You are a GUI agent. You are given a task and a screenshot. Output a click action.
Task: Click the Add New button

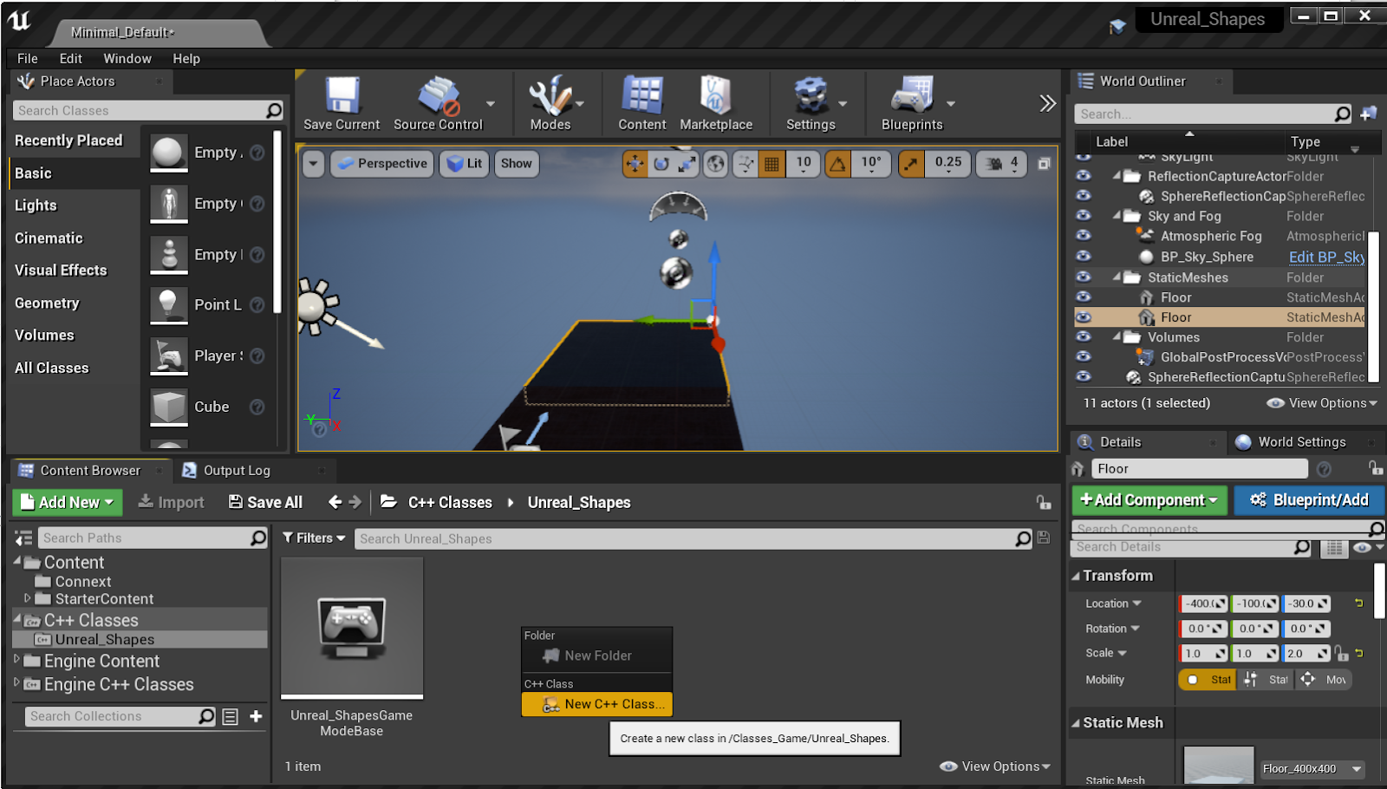coord(68,502)
